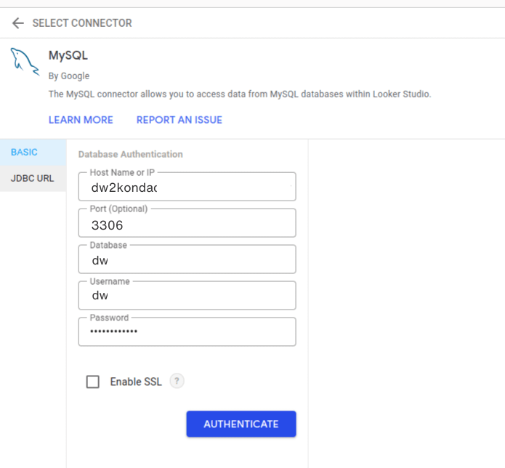Click into the Port (Optional) field
The width and height of the screenshot is (505, 468).
click(187, 225)
